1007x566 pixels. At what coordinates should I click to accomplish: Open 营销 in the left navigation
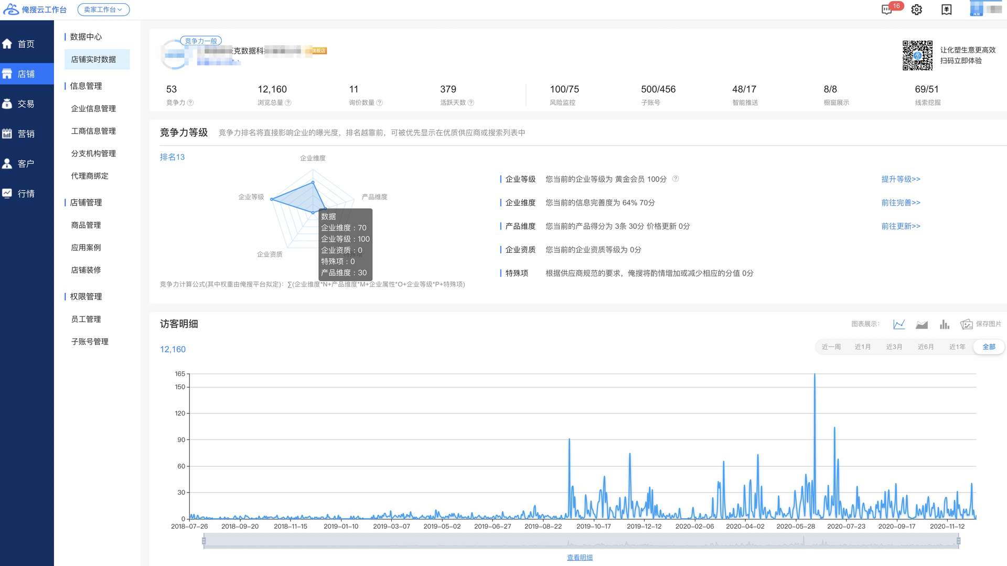(26, 134)
